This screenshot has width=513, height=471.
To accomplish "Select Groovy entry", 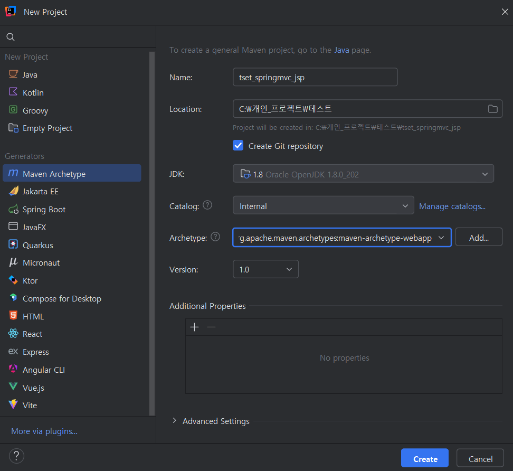I will click(72, 111).
